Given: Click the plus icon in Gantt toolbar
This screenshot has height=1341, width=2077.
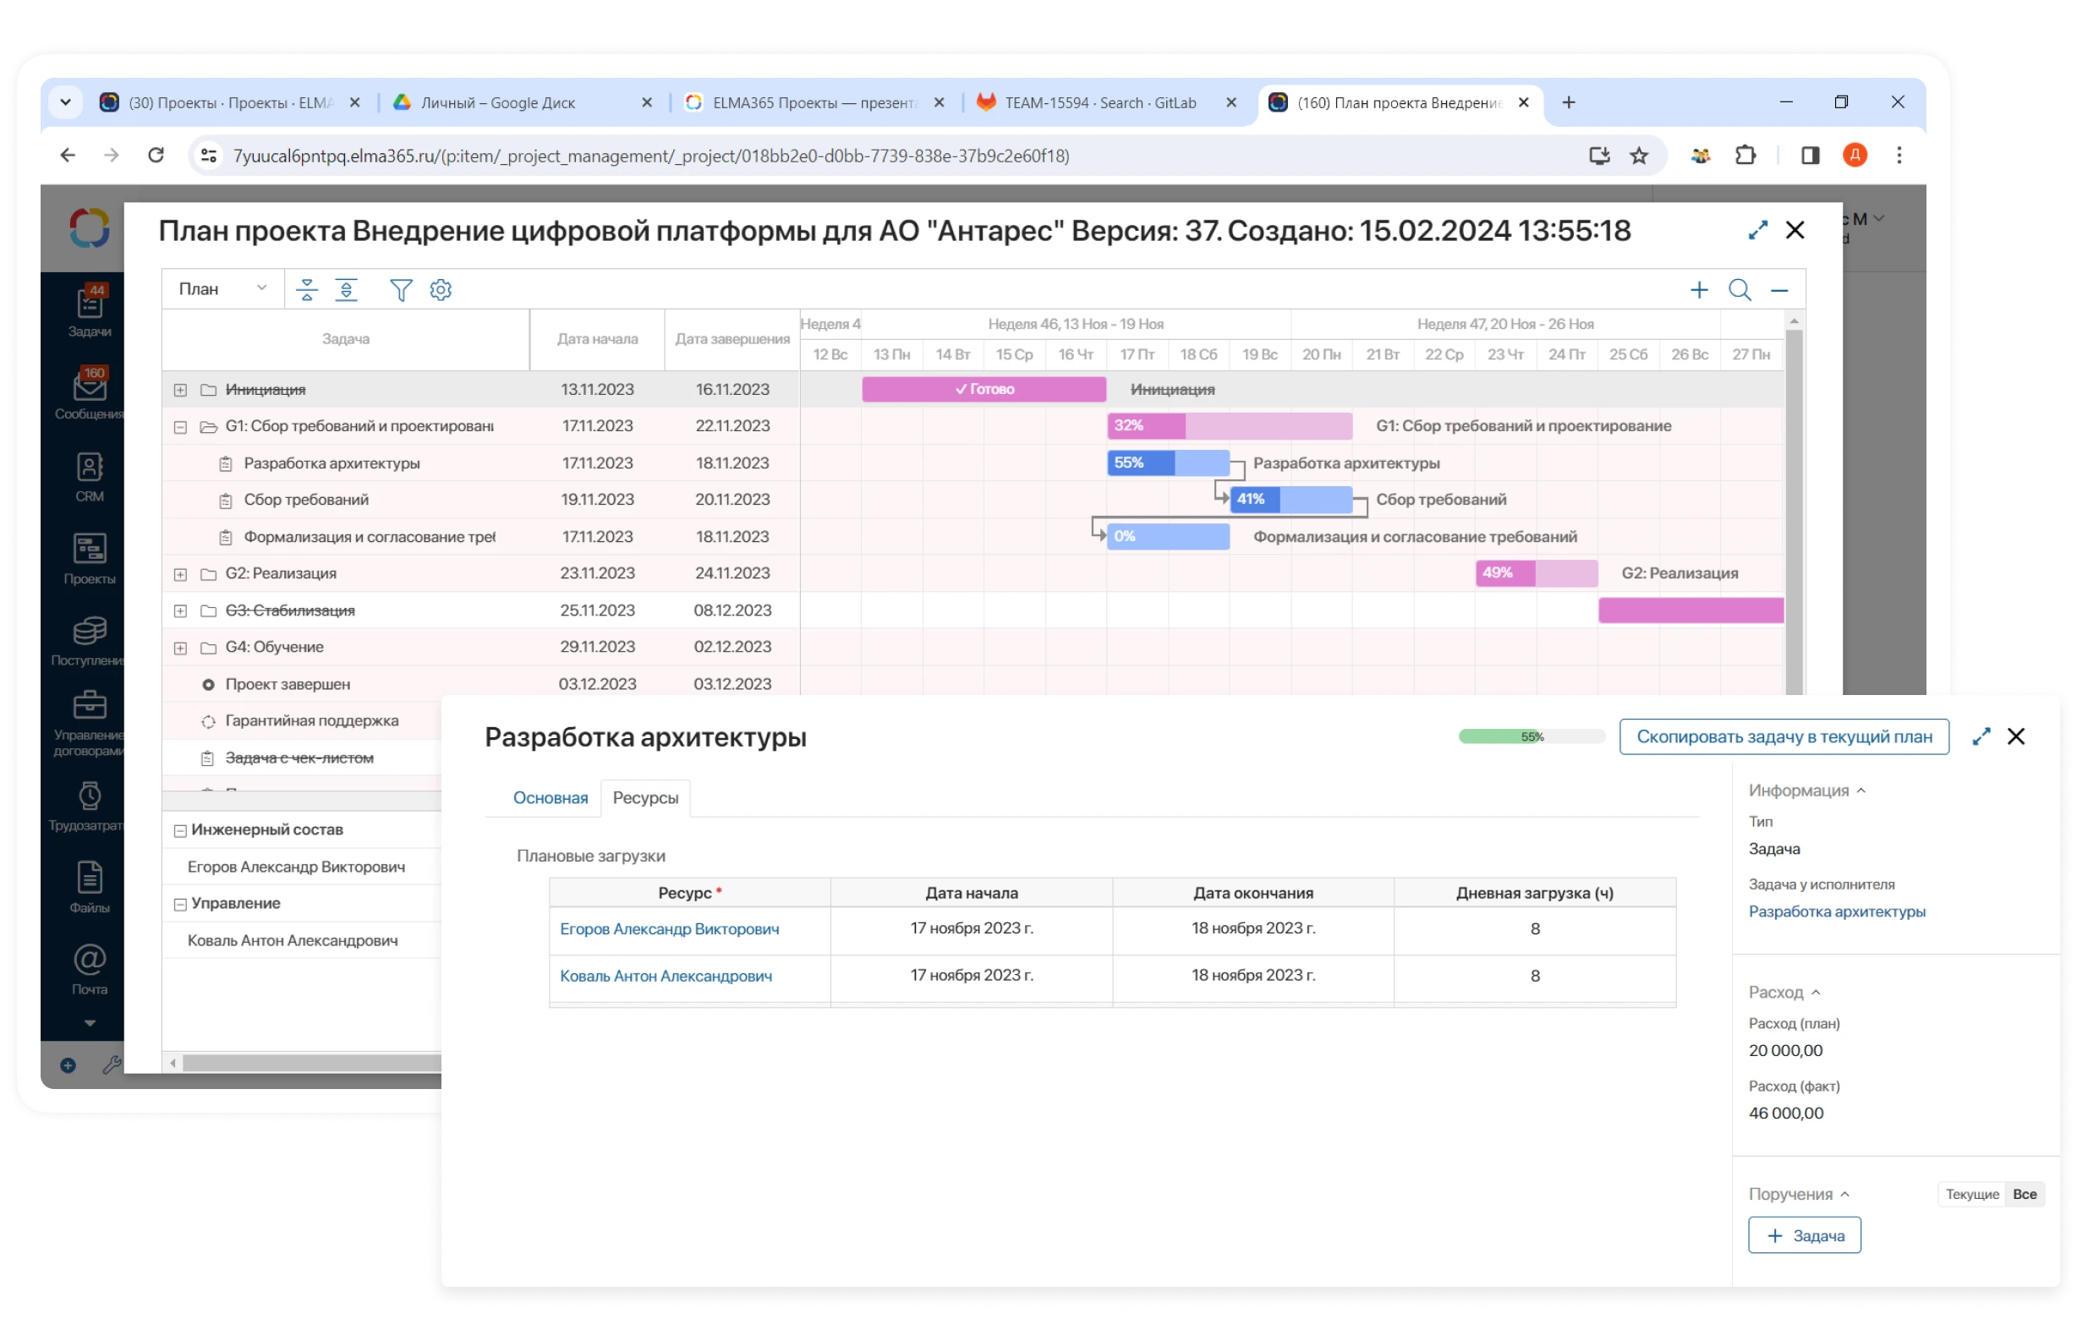Looking at the screenshot, I should pyautogui.click(x=1698, y=290).
